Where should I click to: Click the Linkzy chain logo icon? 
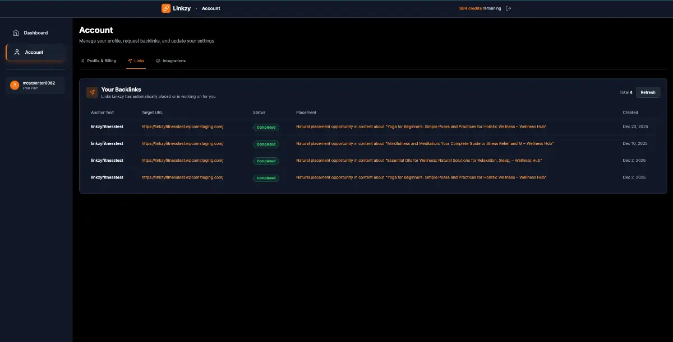click(166, 8)
